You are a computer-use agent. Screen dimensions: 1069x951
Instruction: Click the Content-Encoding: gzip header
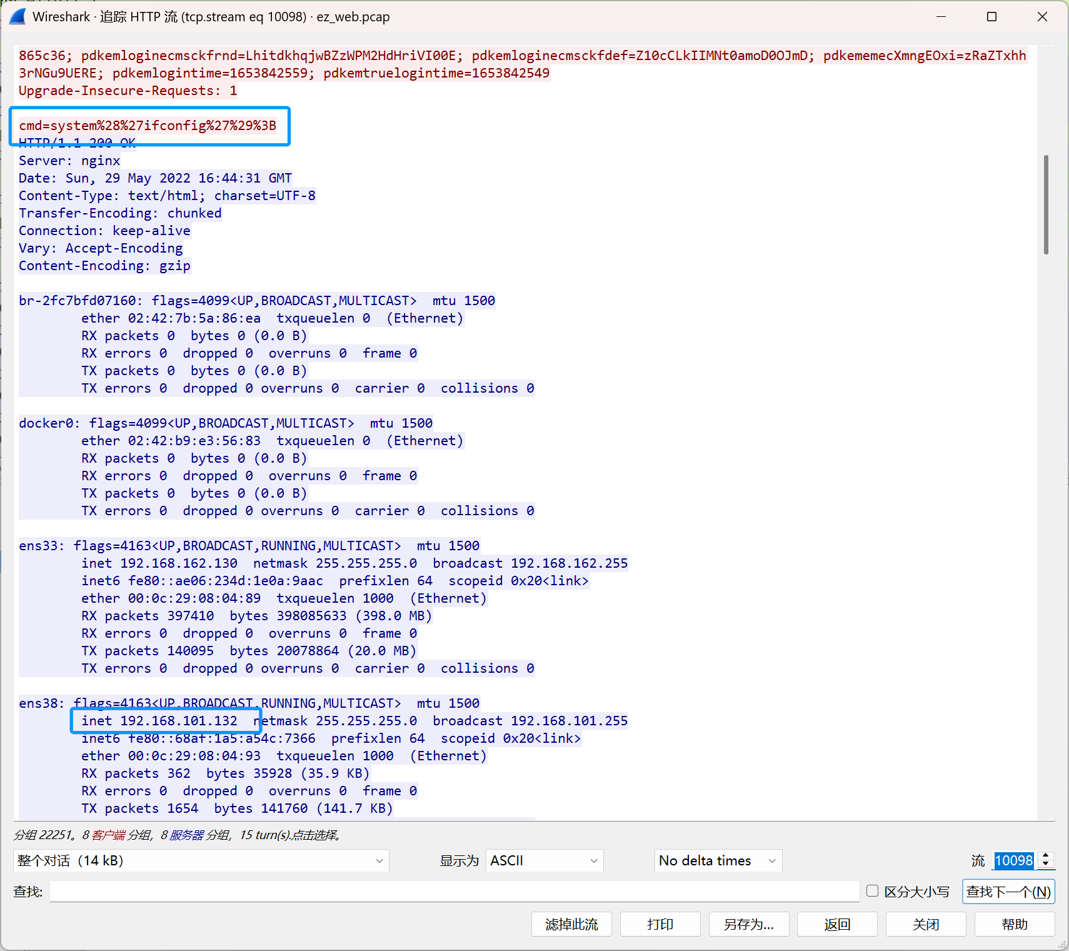[104, 266]
